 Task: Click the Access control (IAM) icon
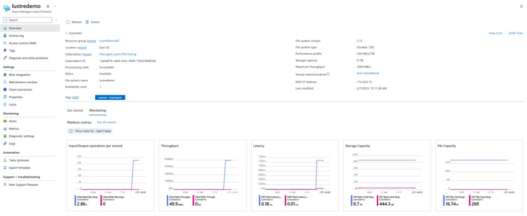tap(5, 43)
